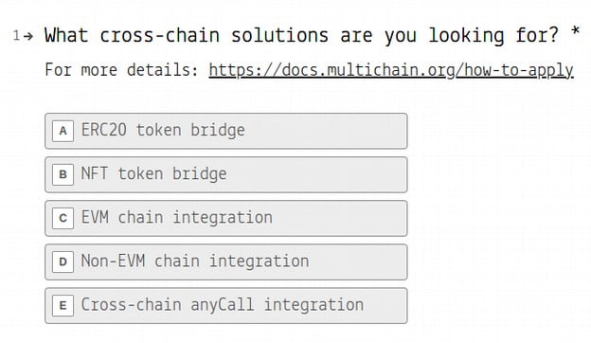Click the question number 1 arrow icon
Viewport: 591px width, 343px height.
27,36
